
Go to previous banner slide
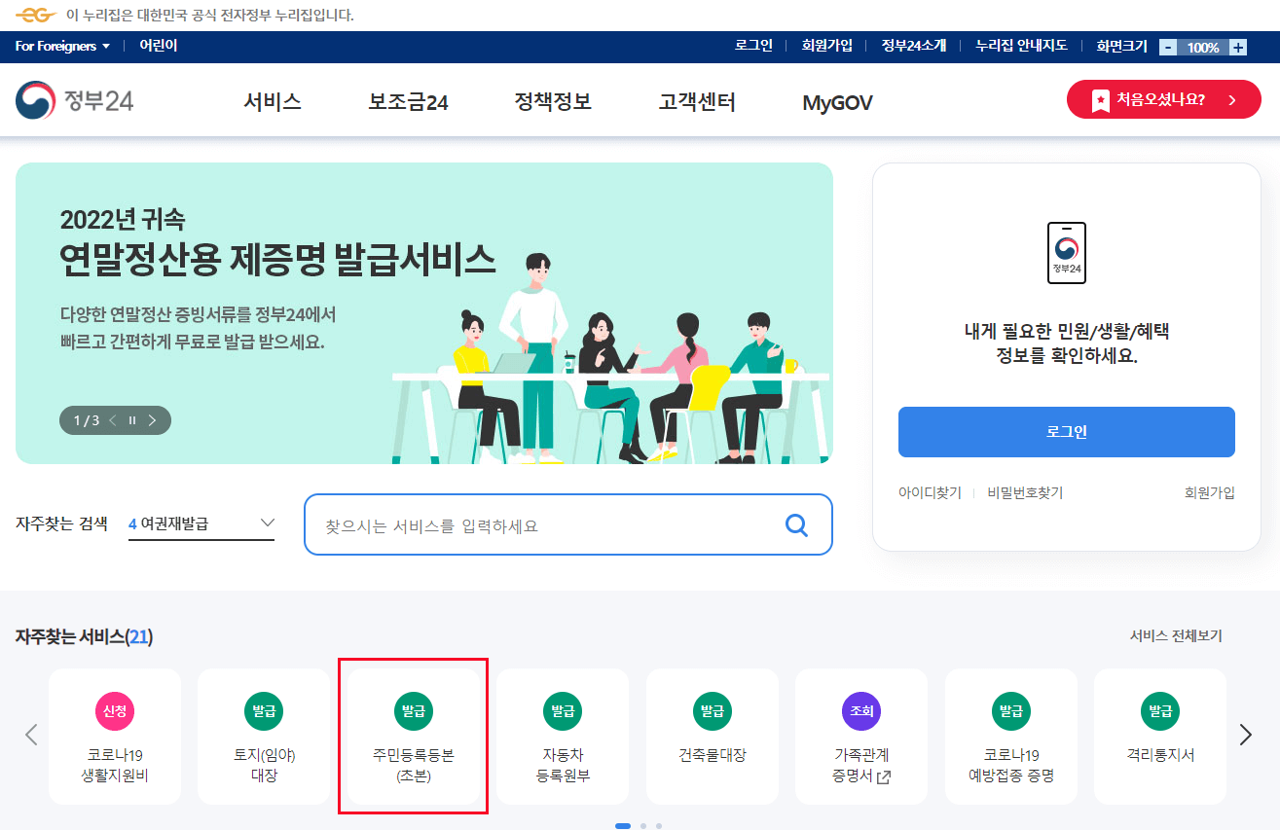pyautogui.click(x=112, y=420)
